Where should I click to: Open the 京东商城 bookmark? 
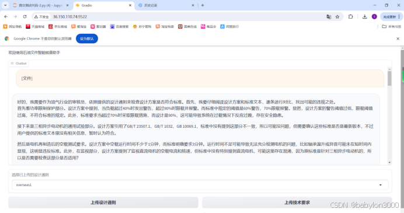tap(58, 26)
